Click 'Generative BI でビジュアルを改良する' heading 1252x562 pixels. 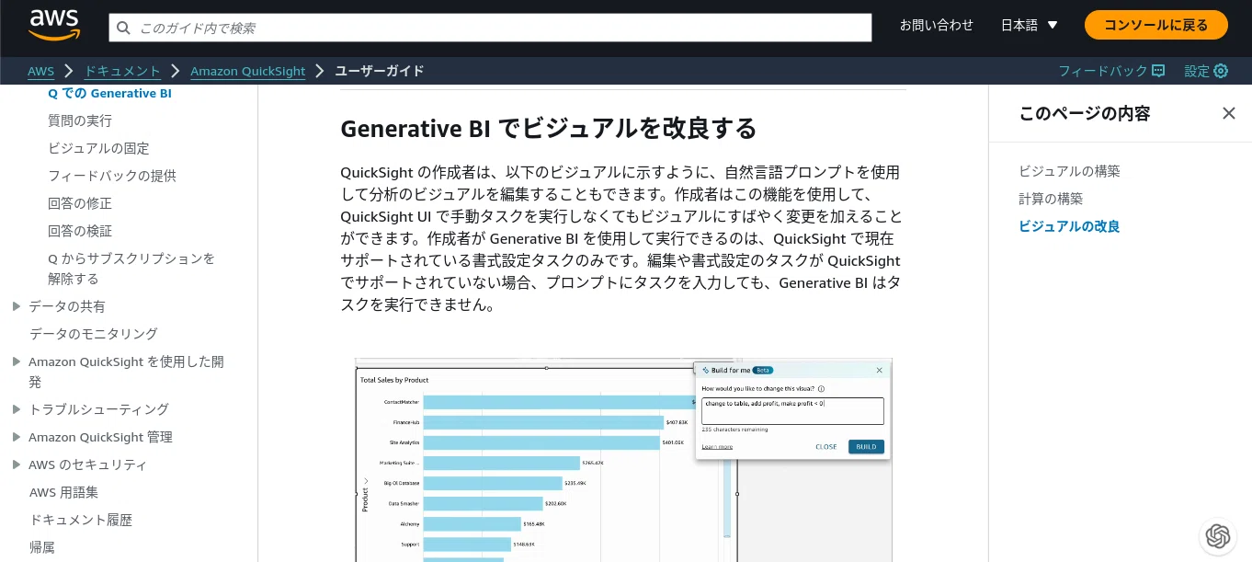click(x=549, y=128)
